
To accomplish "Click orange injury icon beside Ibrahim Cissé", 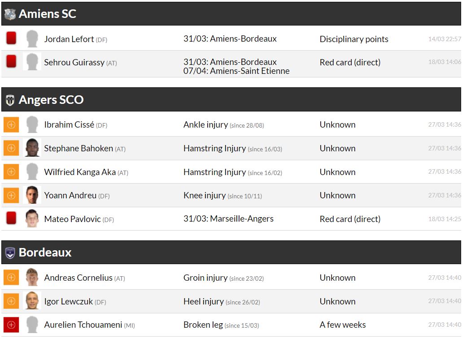I will click(11, 124).
